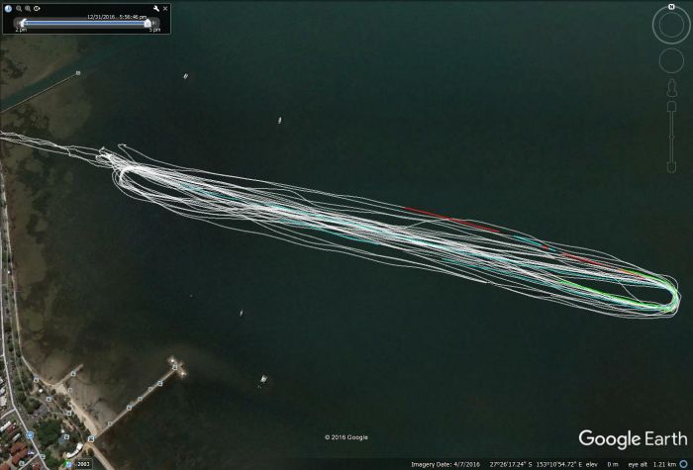Viewport: 693px width, 470px height.
Task: Click the North compass marker
Action: tap(670, 7)
